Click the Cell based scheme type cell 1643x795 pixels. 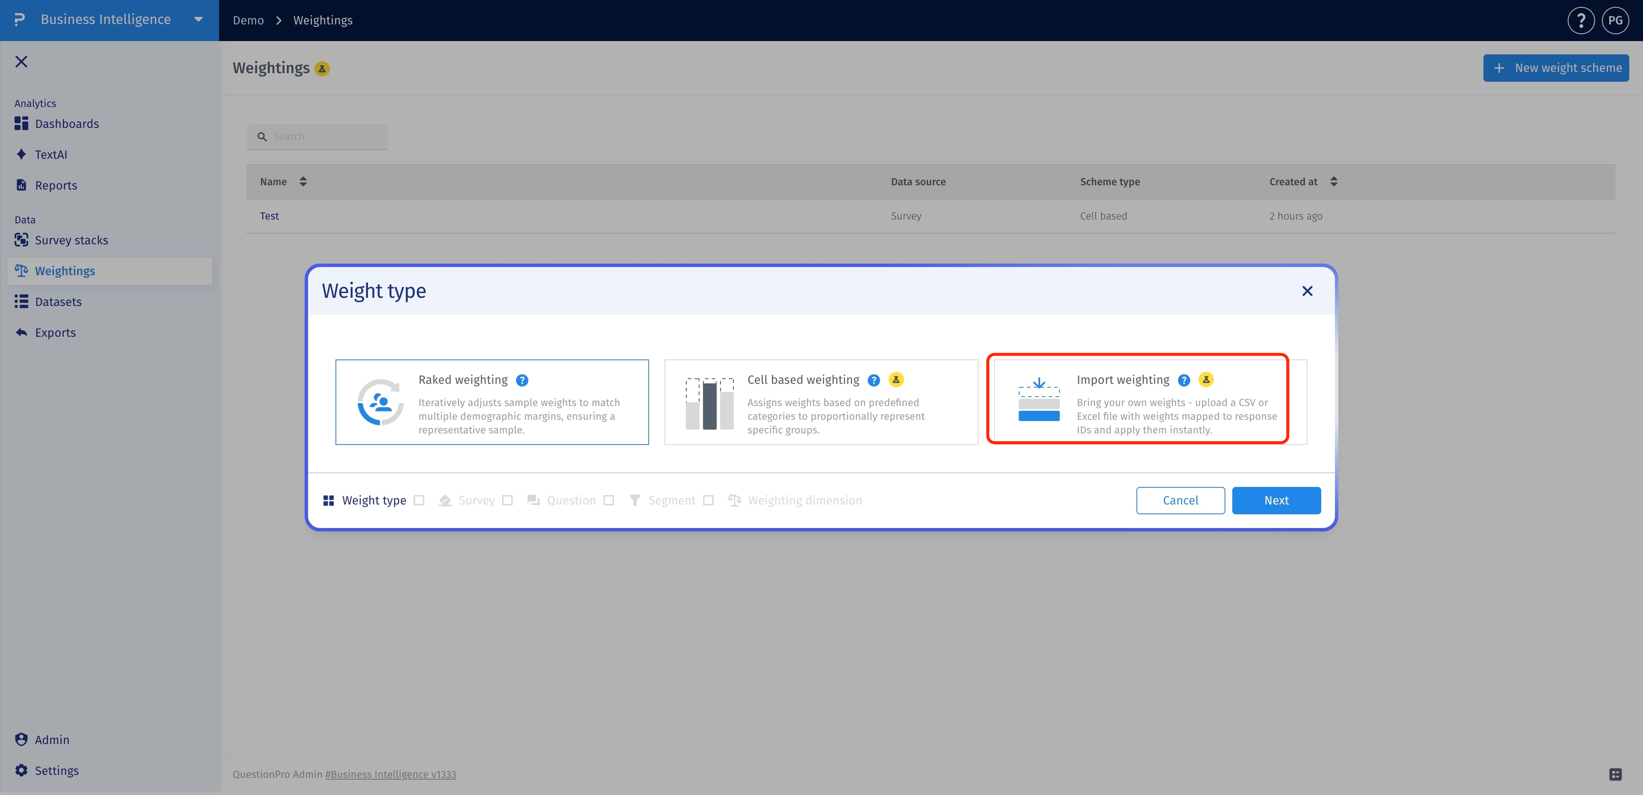click(1103, 217)
